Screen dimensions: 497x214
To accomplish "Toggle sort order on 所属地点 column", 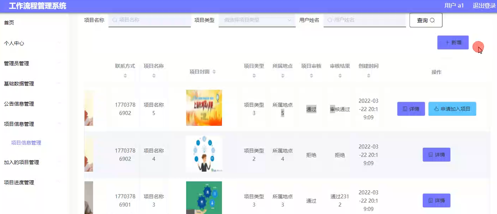I will click(x=283, y=75).
